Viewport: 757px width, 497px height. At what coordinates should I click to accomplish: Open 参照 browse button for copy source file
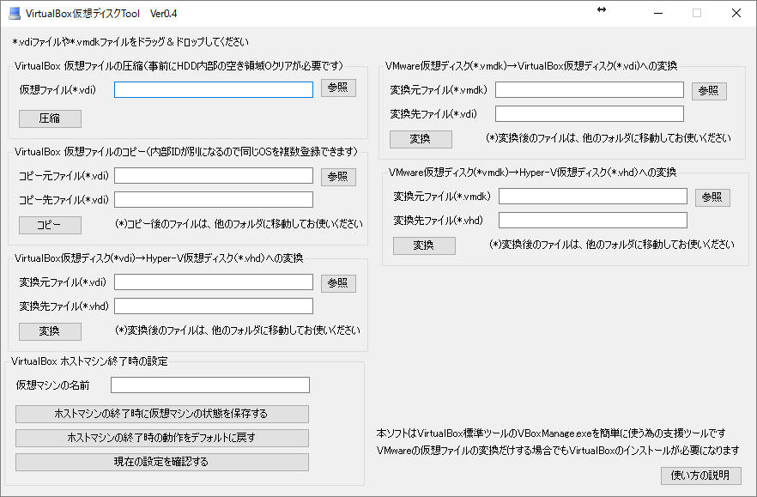[x=338, y=177]
